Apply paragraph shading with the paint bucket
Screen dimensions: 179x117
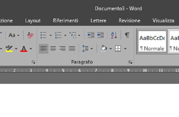104,49
